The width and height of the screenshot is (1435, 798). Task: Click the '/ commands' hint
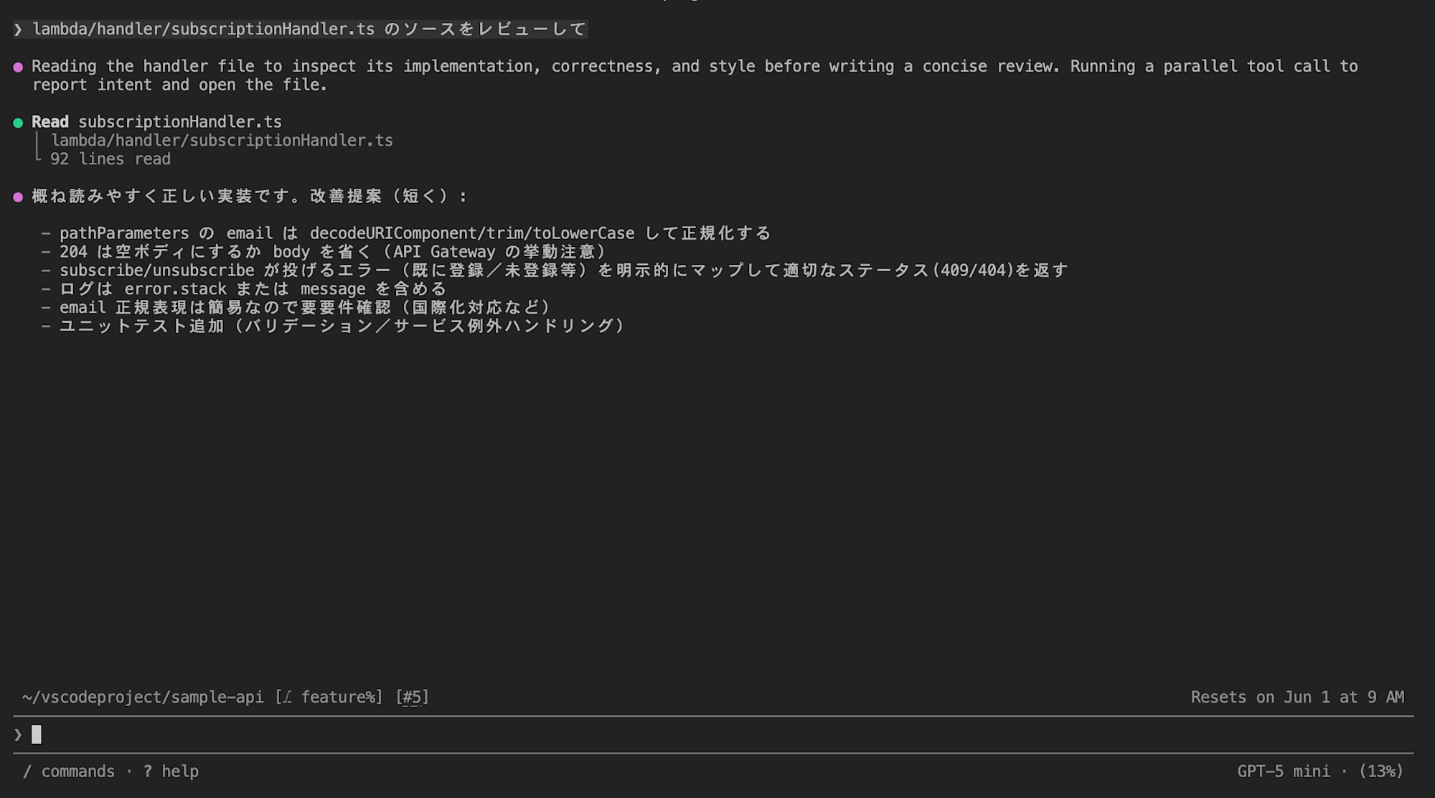click(69, 771)
